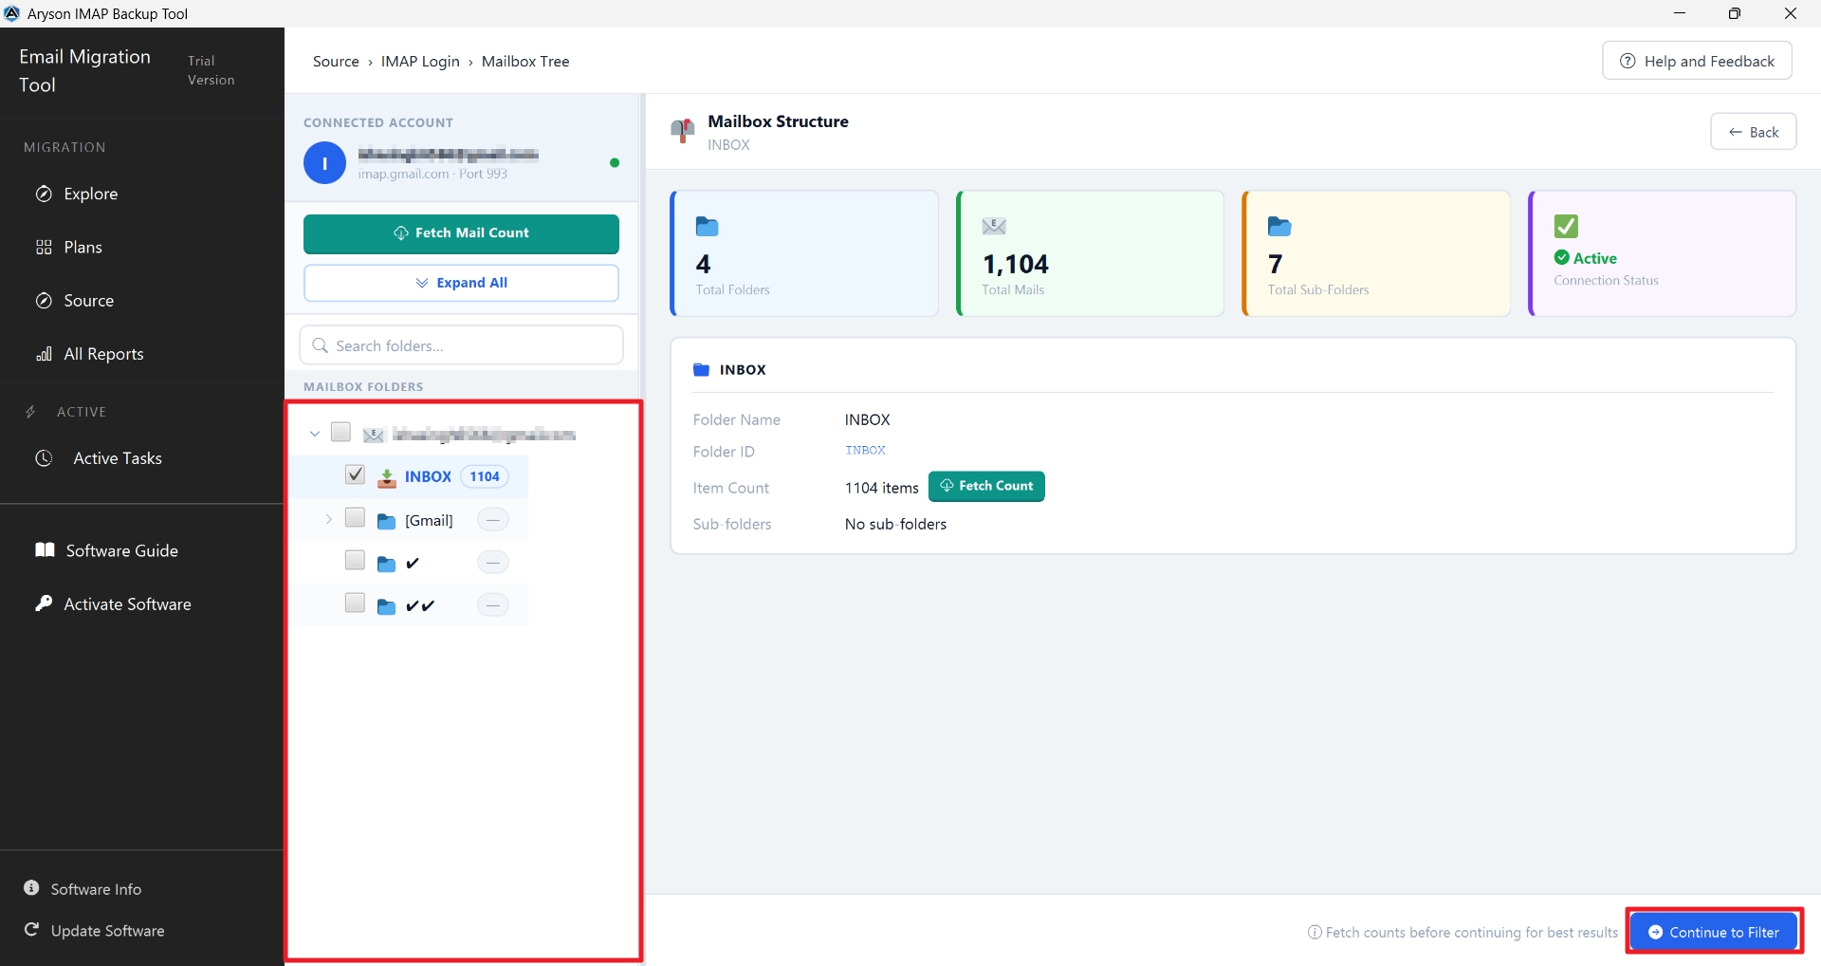Click the Total Folders summary card
This screenshot has width=1821, height=966.
(x=804, y=253)
